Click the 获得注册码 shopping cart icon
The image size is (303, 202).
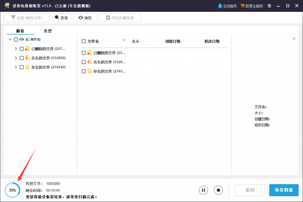(x=242, y=6)
